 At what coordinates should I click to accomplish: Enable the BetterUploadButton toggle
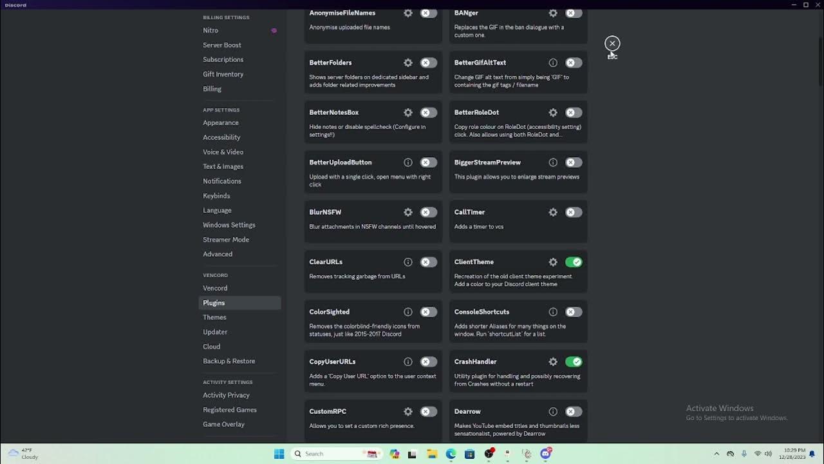[429, 162]
